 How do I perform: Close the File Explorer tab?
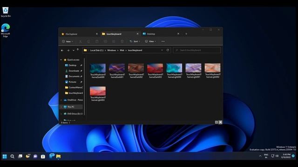97,34
